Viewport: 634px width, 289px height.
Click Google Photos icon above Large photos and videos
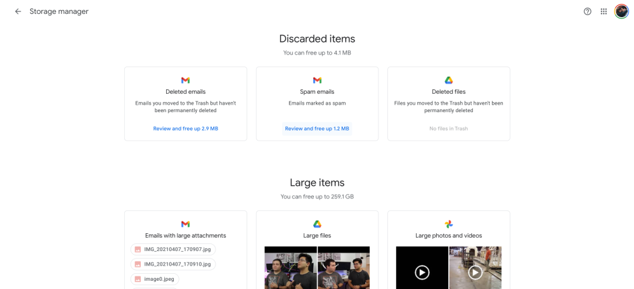pyautogui.click(x=448, y=224)
